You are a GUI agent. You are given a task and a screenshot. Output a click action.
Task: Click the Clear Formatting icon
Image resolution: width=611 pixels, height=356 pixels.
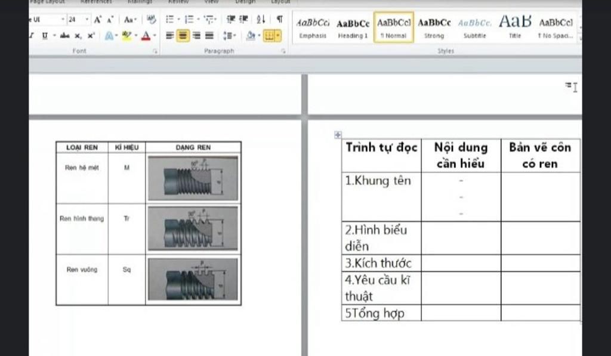(x=151, y=20)
